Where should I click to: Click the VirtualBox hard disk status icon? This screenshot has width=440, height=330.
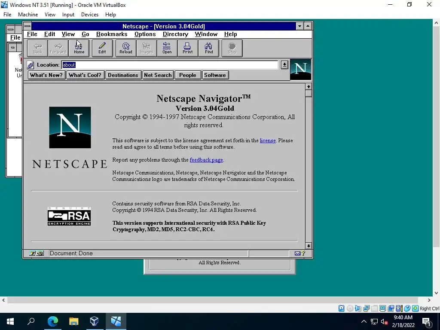pyautogui.click(x=341, y=309)
